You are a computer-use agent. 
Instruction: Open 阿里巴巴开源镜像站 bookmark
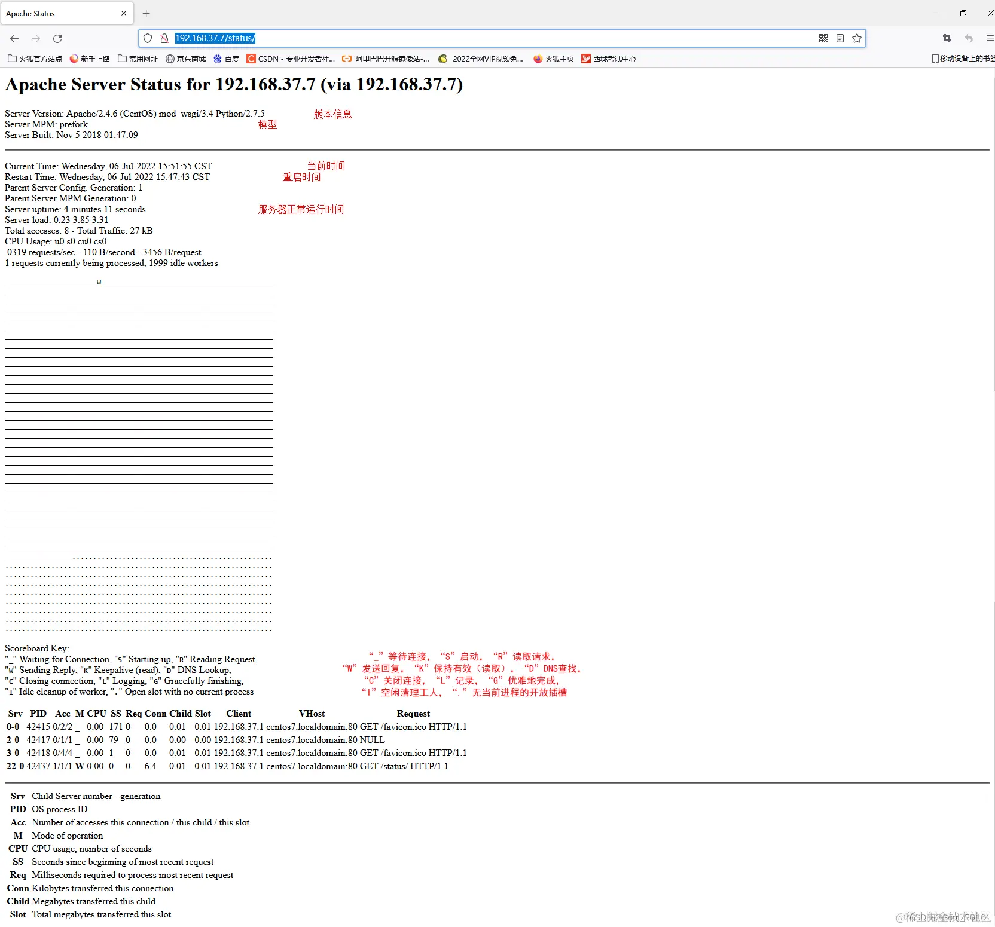(x=386, y=59)
